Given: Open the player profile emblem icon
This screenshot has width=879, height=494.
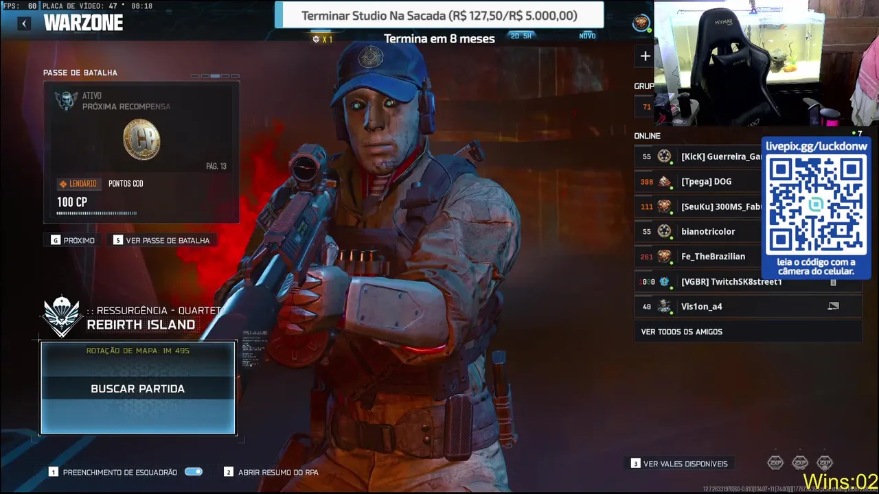Looking at the screenshot, I should (641, 23).
